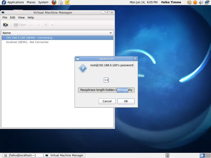Viewport: 211px width, 158px height.
Task: Click the greyed Pause toolbar icon
Action: point(39,25)
